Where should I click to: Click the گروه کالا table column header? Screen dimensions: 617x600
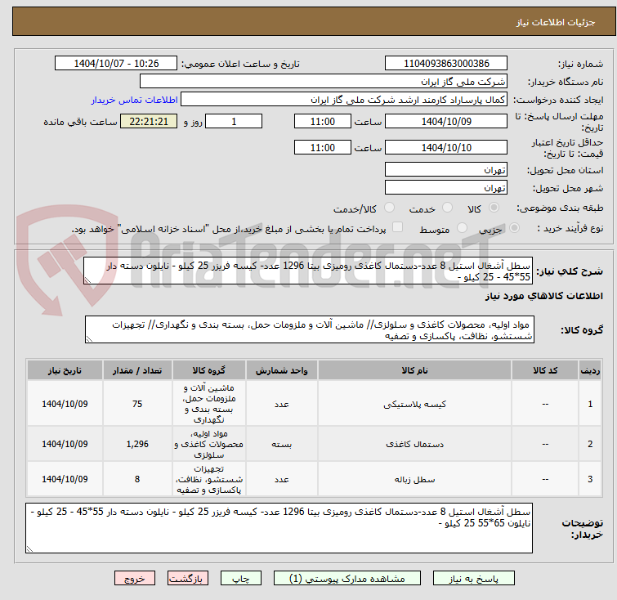[x=209, y=370]
